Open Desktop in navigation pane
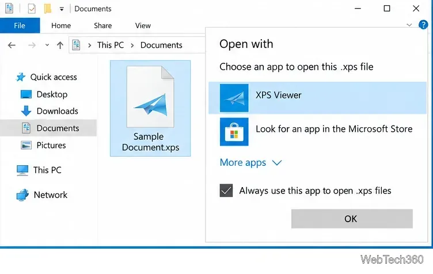The width and height of the screenshot is (433, 274). [52, 94]
